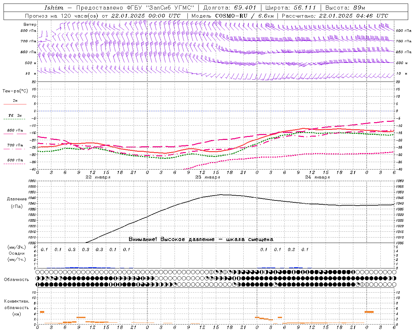The height and width of the screenshot is (330, 413).
Task: Click the elevation label "Высота: 89м"
Action: [x=345, y=8]
